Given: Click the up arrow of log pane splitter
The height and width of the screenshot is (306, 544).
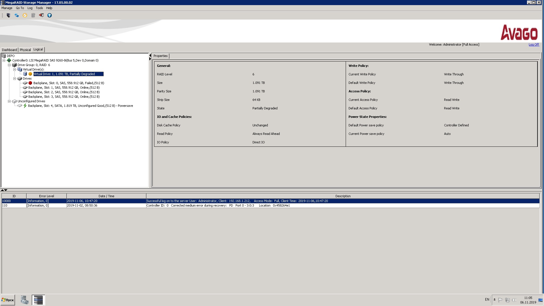Looking at the screenshot, I should [x=2, y=190].
